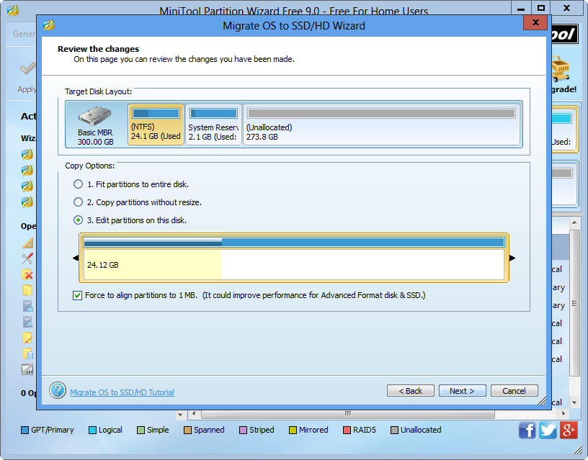
Task: Click the Simple legend color swatch
Action: 141,430
